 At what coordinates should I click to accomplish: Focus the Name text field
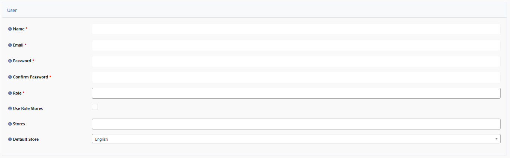click(x=296, y=29)
